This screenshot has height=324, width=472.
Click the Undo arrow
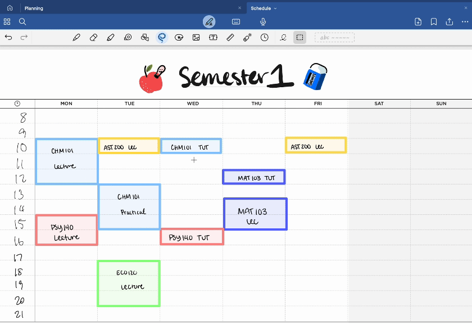tap(8, 38)
